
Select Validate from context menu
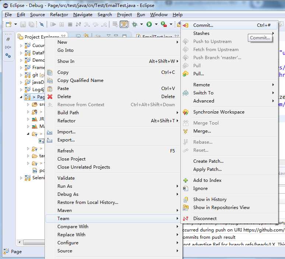click(113, 178)
